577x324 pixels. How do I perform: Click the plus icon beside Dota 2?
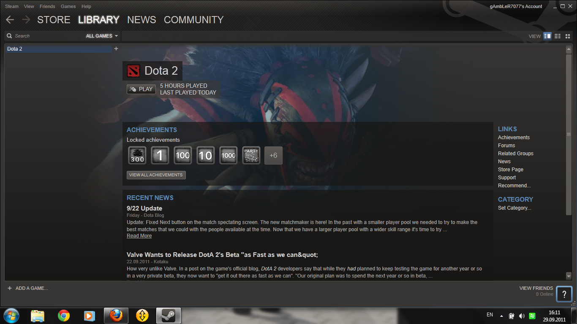pyautogui.click(x=116, y=49)
